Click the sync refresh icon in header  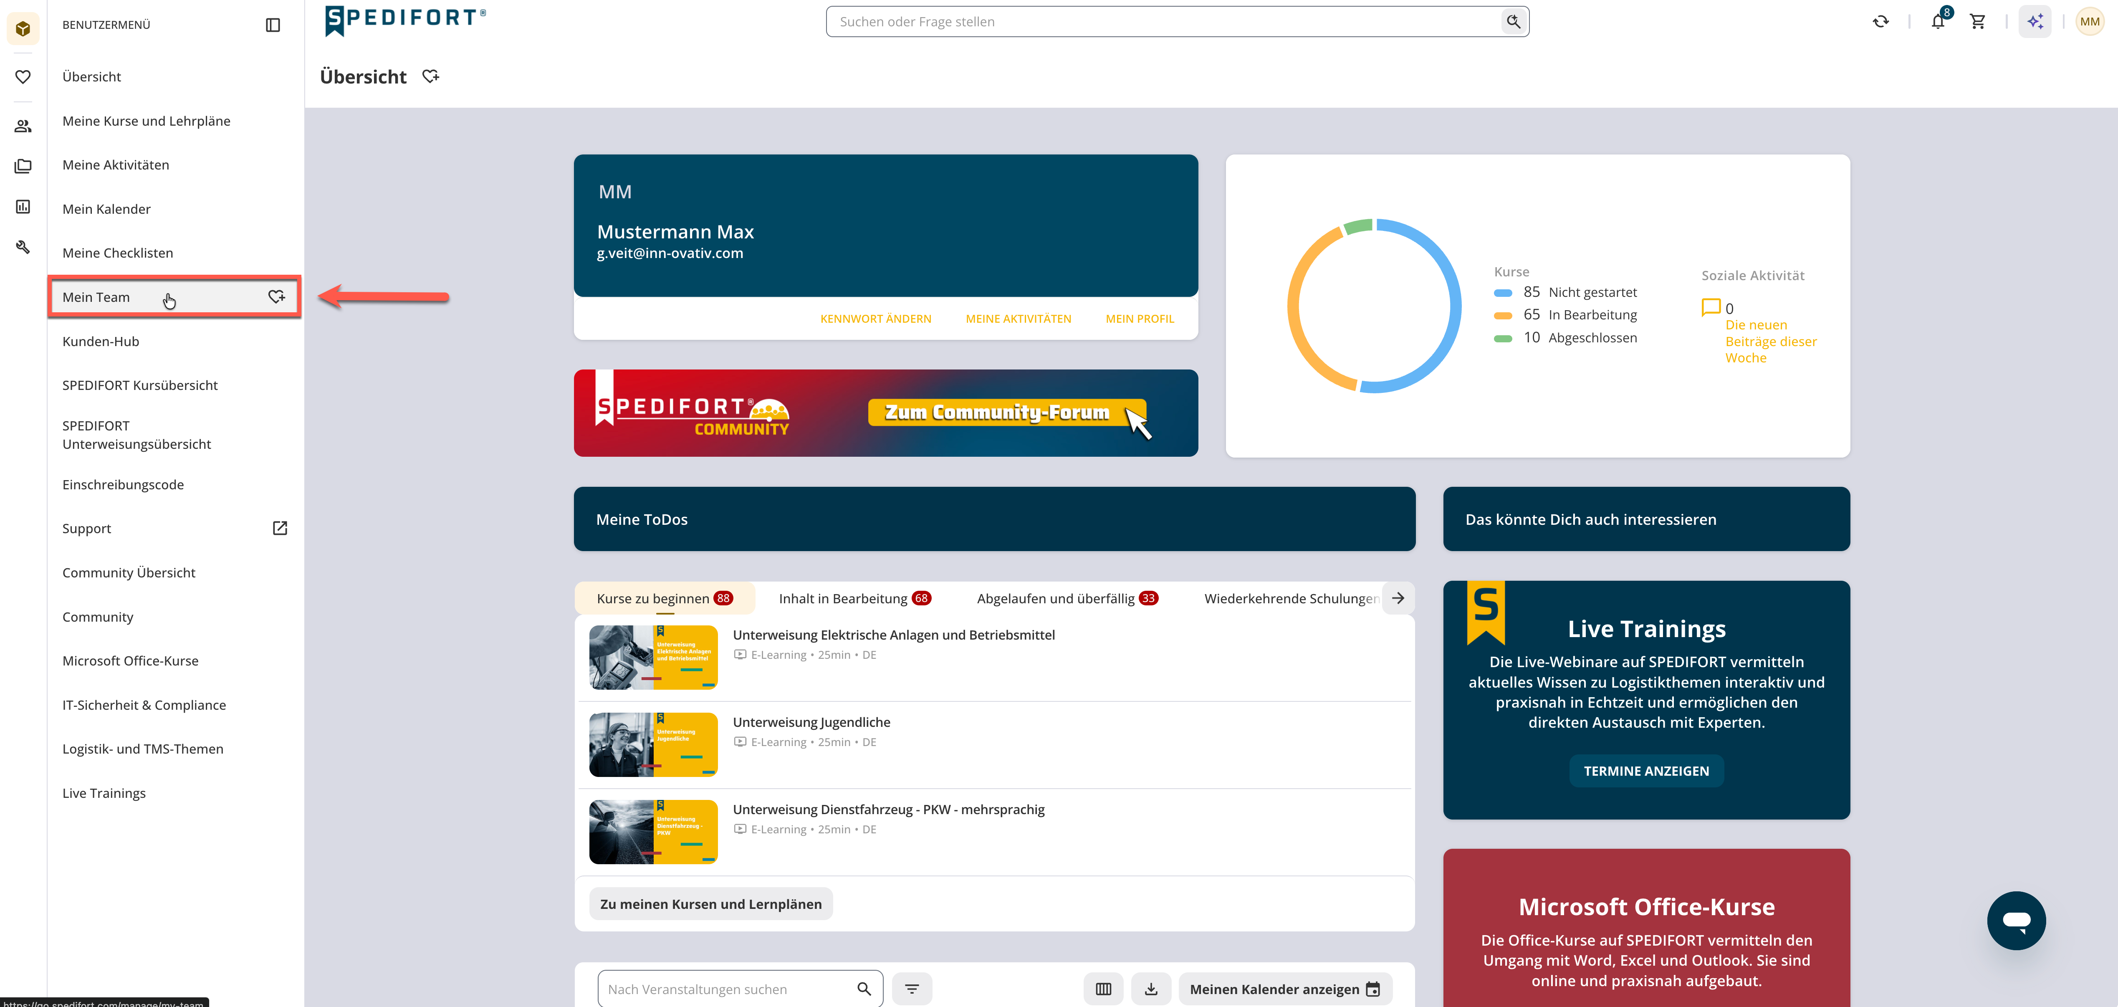coord(1881,21)
